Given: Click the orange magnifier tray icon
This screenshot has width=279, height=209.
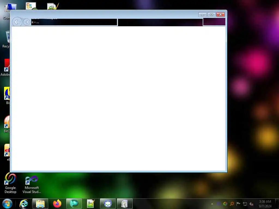Looking at the screenshot, I should [x=232, y=204].
